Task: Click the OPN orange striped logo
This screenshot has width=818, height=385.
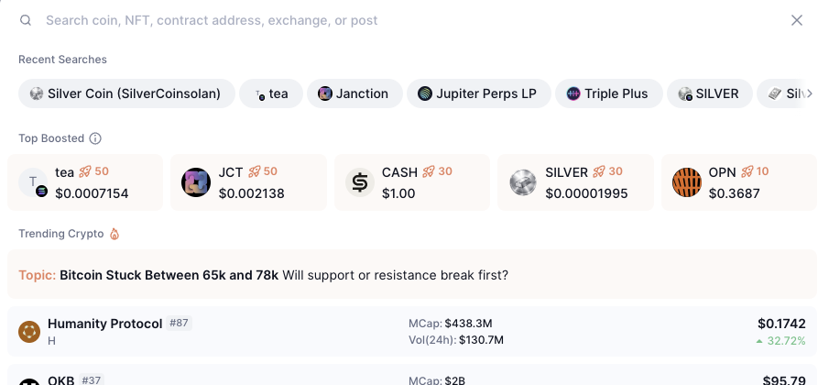Action: coord(686,182)
